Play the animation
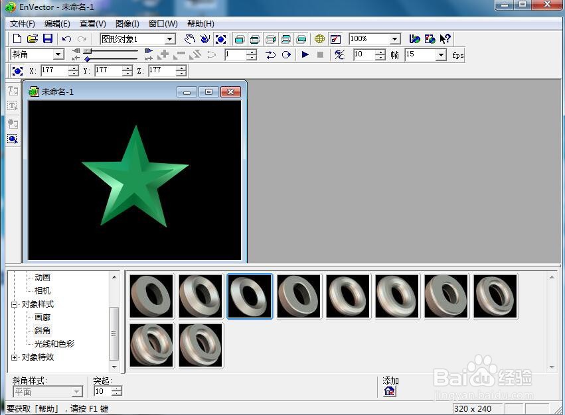Screen dimensions: 565x415 tap(305, 54)
